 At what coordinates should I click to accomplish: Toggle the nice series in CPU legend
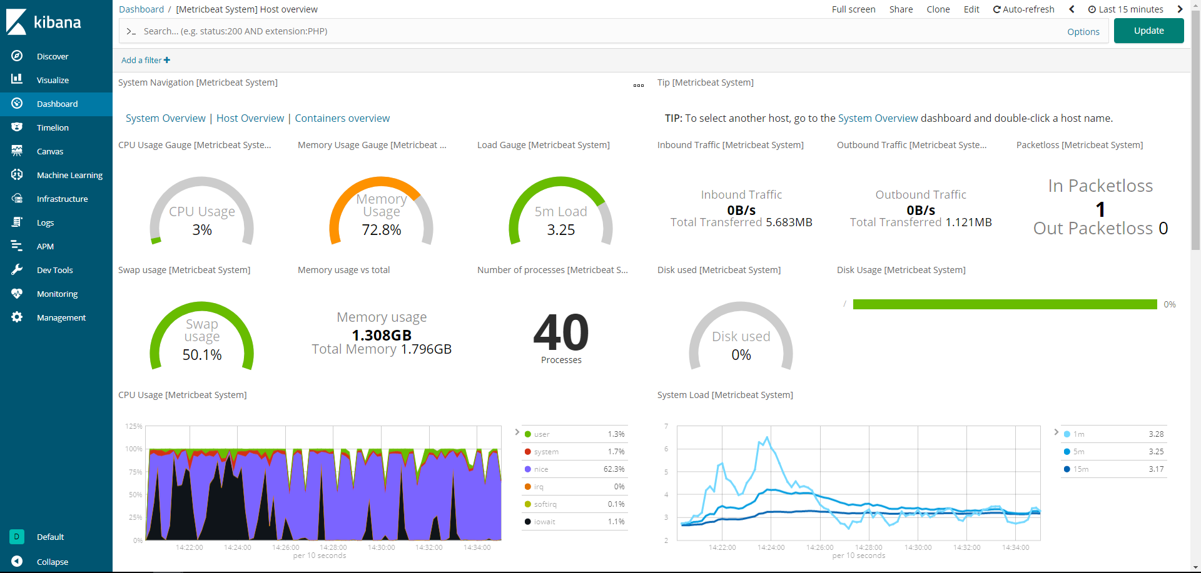(x=574, y=469)
